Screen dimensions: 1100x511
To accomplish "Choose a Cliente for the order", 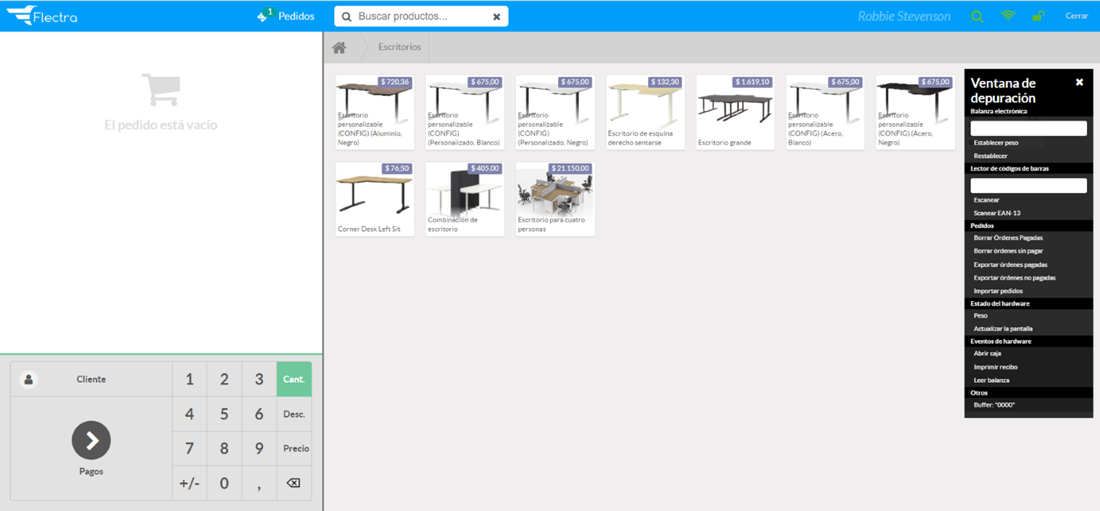I will pos(91,379).
